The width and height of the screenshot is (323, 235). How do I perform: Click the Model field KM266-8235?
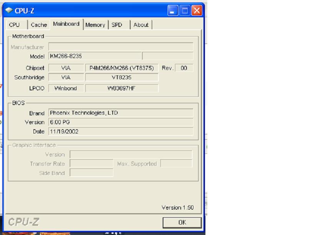[x=95, y=56]
